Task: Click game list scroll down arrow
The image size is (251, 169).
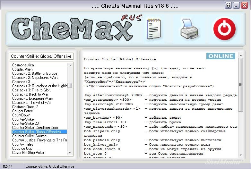Action: pos(70,153)
